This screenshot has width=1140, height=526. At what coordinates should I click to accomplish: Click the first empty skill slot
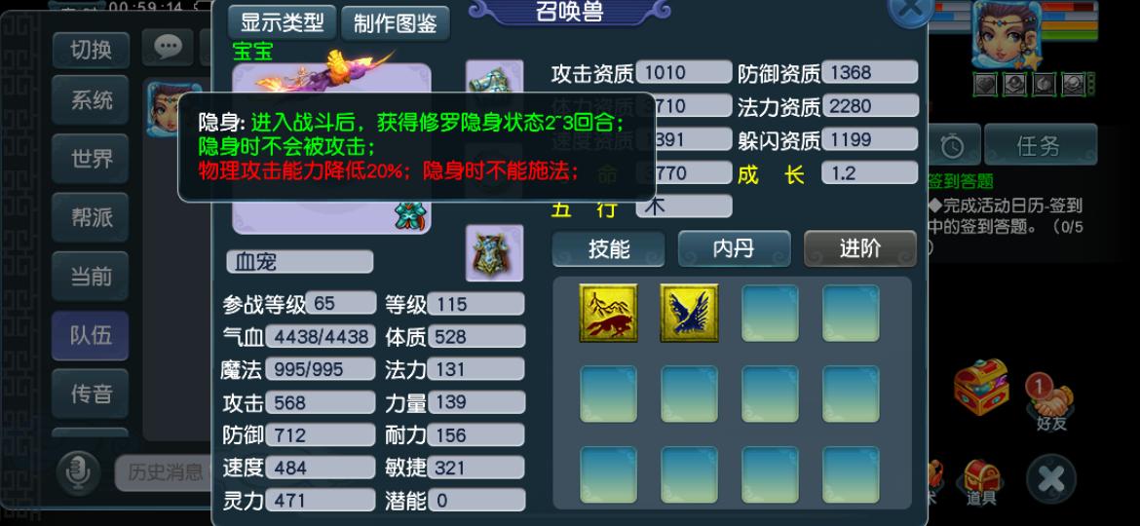coord(770,313)
